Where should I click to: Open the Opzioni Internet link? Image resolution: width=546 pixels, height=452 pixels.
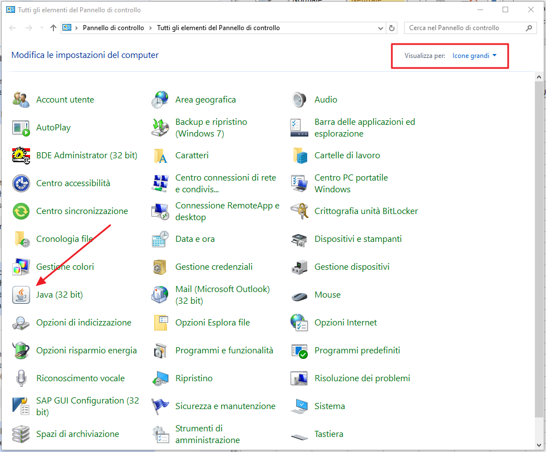[345, 323]
